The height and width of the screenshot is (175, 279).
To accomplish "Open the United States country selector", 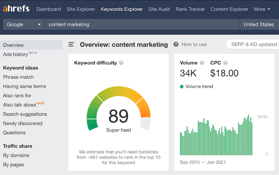I will [x=259, y=24].
